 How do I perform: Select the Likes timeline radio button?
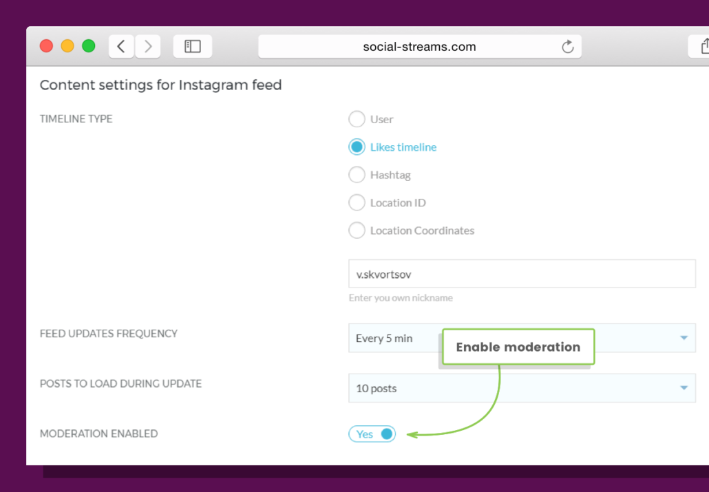pyautogui.click(x=357, y=147)
